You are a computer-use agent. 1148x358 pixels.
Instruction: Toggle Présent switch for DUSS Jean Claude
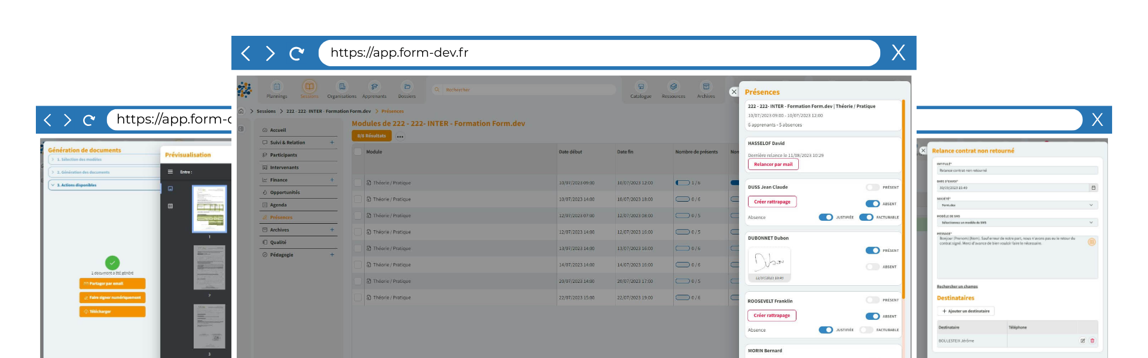pos(872,187)
